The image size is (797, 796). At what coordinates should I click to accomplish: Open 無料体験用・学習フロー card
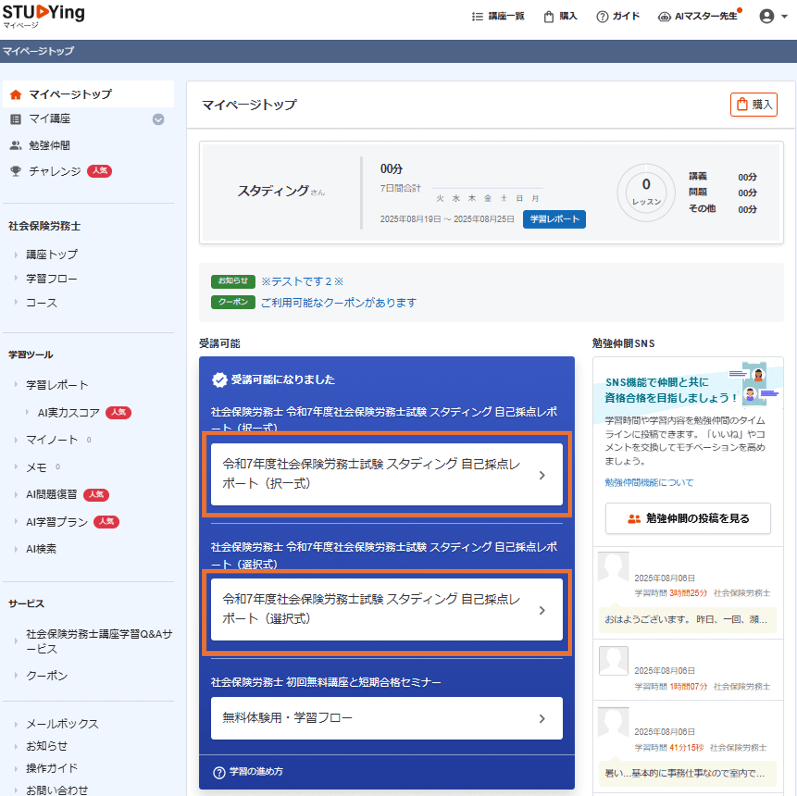pos(387,718)
